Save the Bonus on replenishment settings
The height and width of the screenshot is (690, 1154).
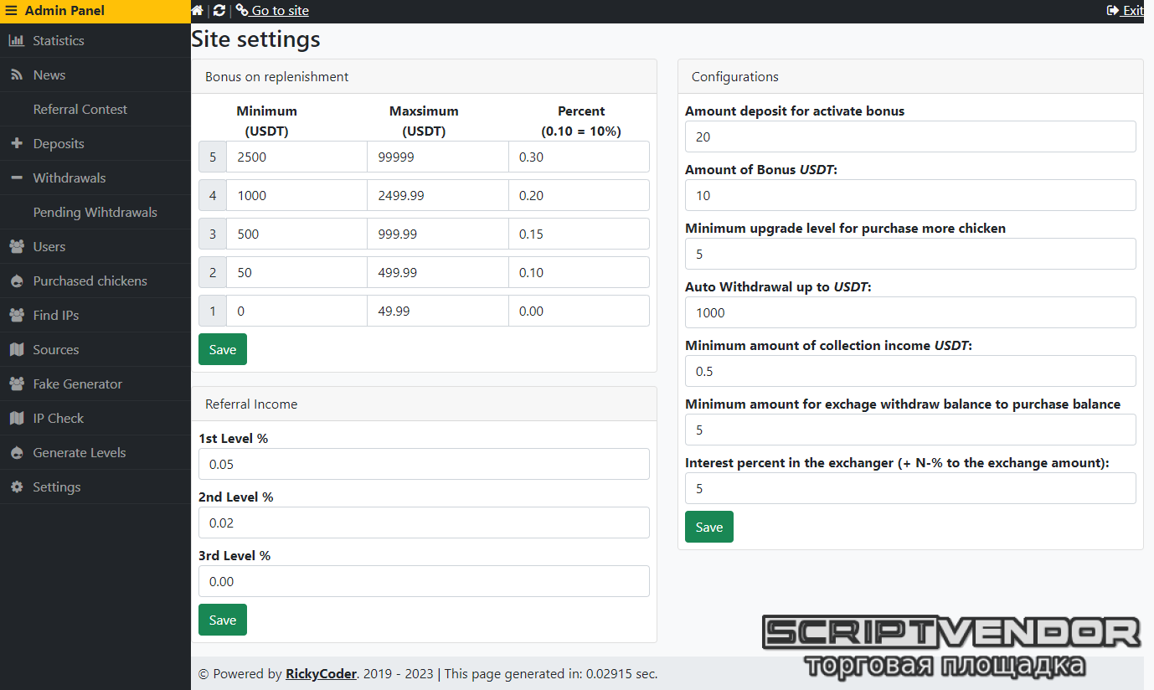[x=223, y=349]
